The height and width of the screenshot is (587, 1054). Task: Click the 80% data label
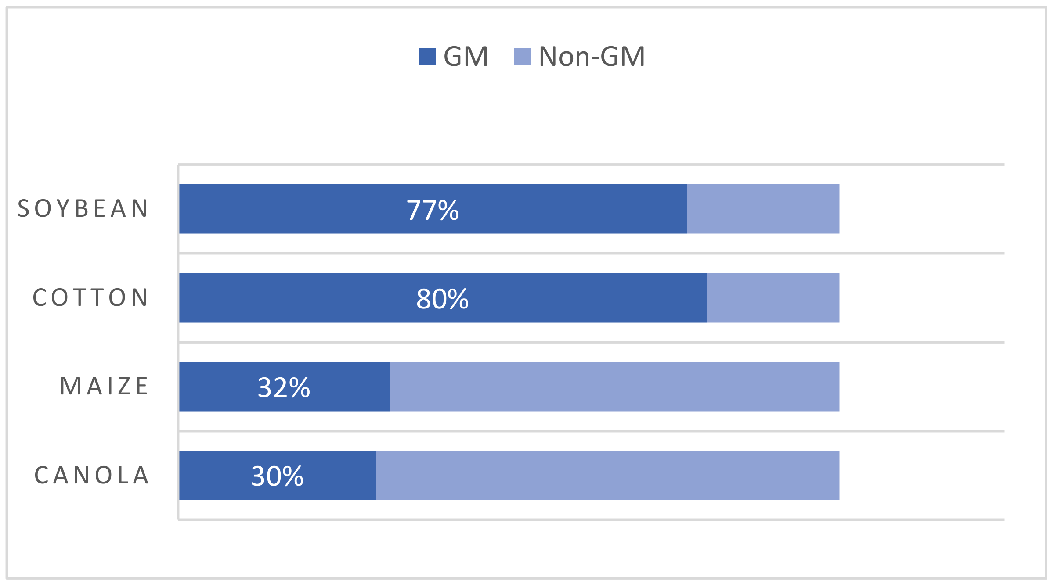442,299
